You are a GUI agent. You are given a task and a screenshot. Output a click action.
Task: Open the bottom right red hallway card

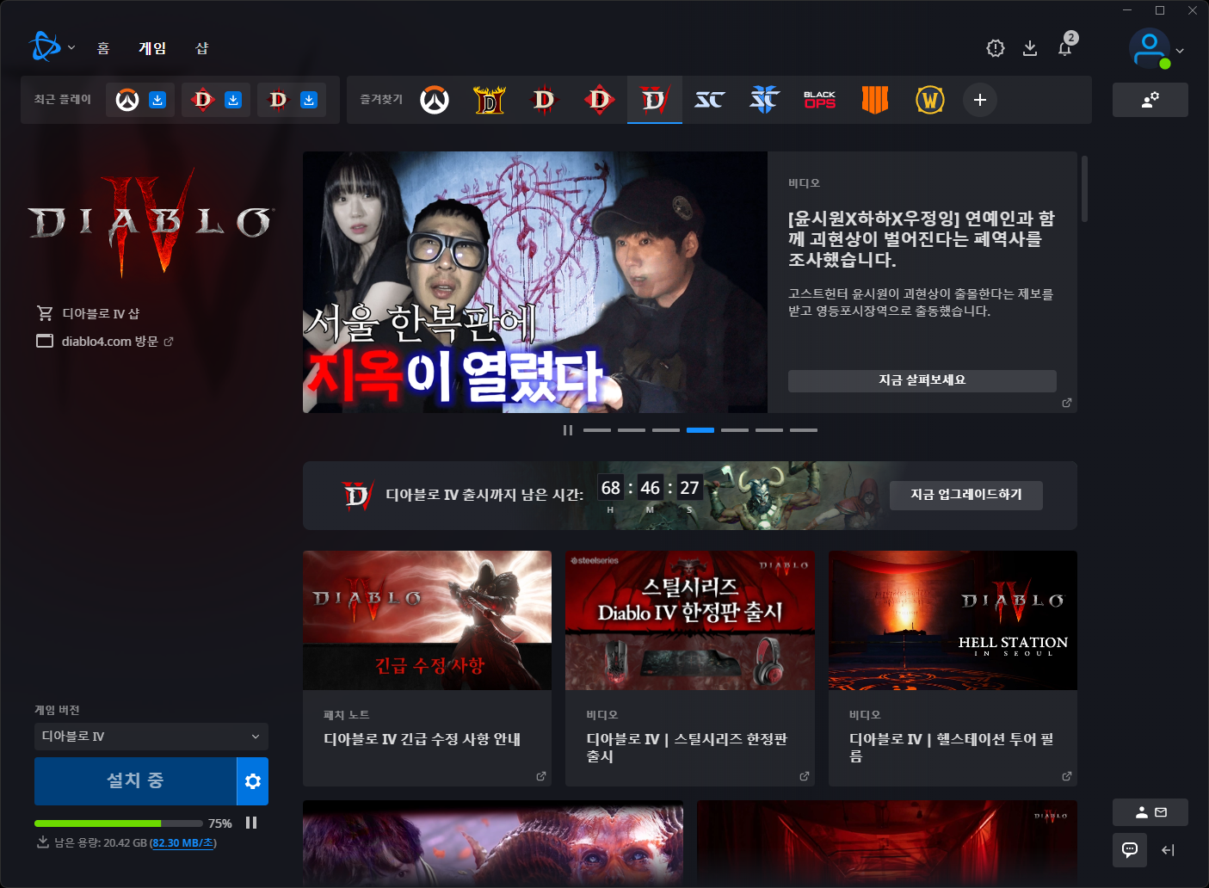(x=887, y=843)
